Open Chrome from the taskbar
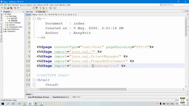Screen dimensions: 189x106 pos(36,104)
